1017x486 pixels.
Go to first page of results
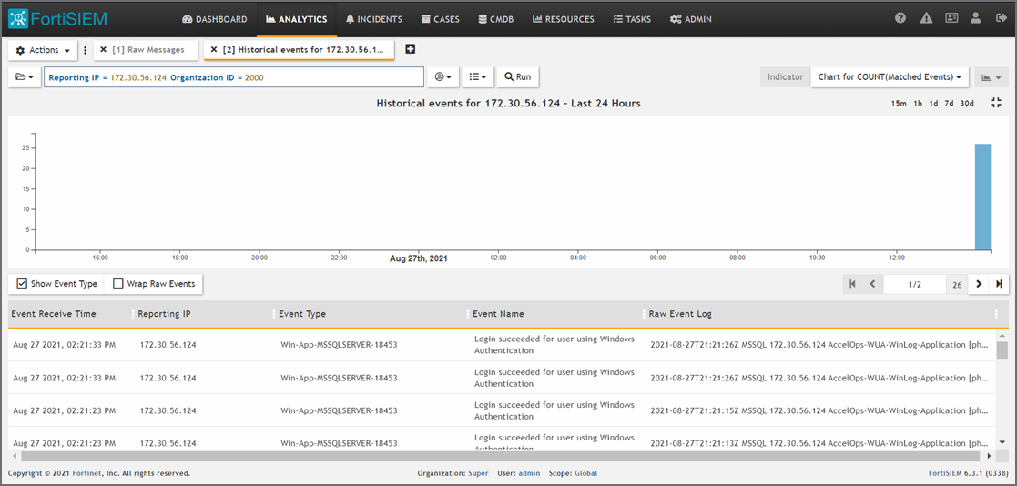click(x=852, y=284)
